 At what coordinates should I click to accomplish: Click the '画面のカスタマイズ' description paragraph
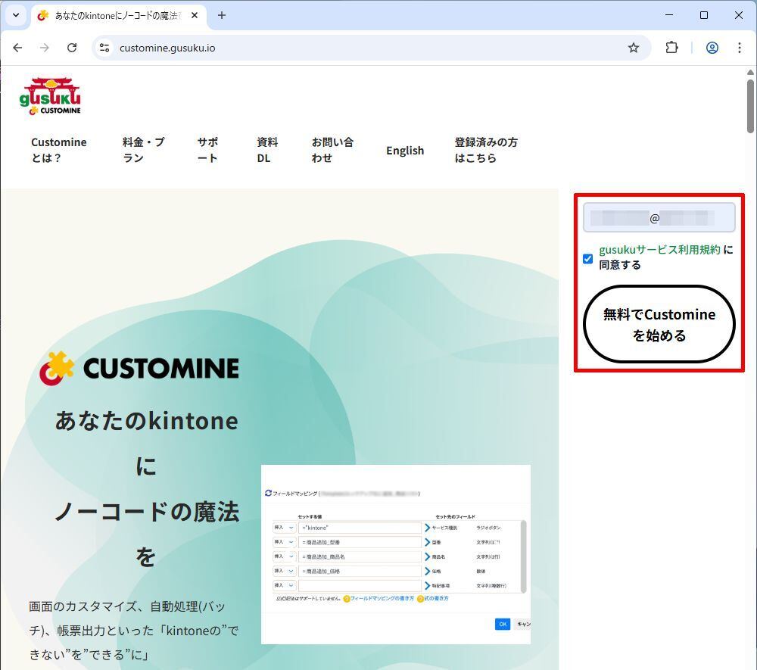point(134,631)
